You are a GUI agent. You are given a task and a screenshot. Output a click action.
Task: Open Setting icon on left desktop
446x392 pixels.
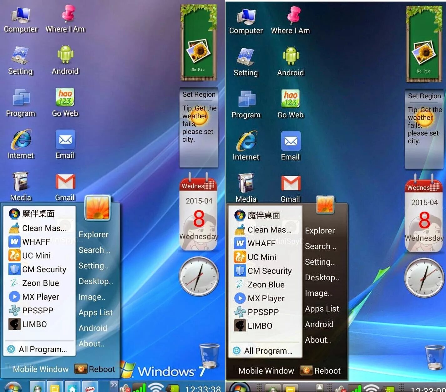20,56
